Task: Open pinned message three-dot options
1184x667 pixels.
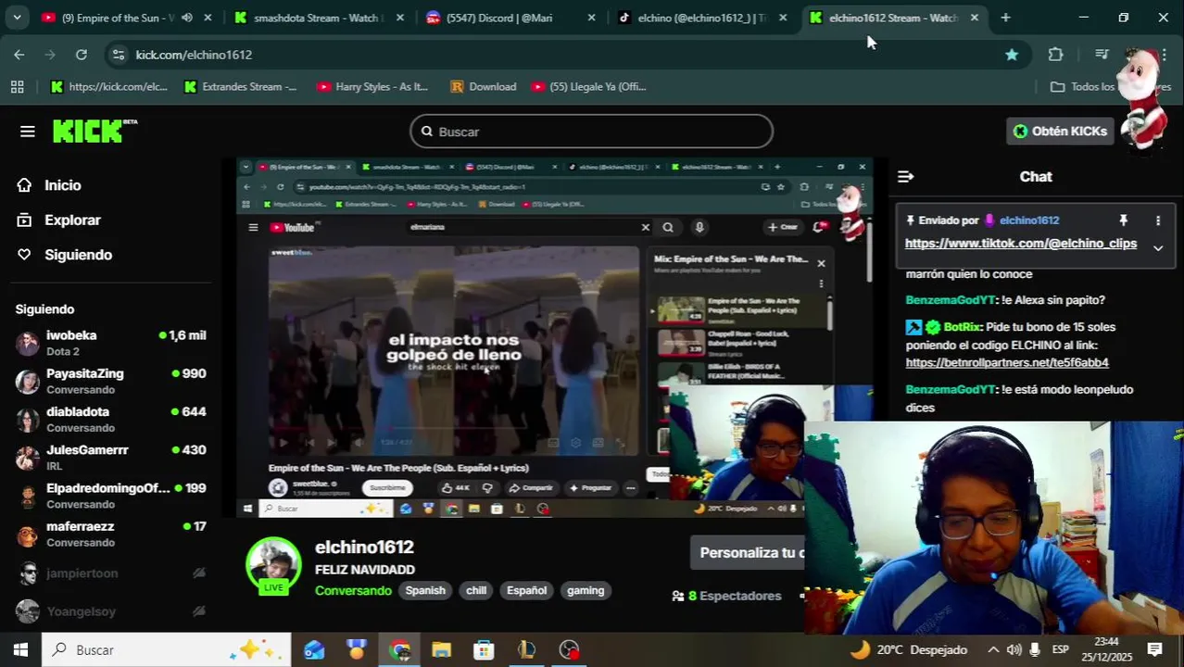Action: click(x=1157, y=220)
